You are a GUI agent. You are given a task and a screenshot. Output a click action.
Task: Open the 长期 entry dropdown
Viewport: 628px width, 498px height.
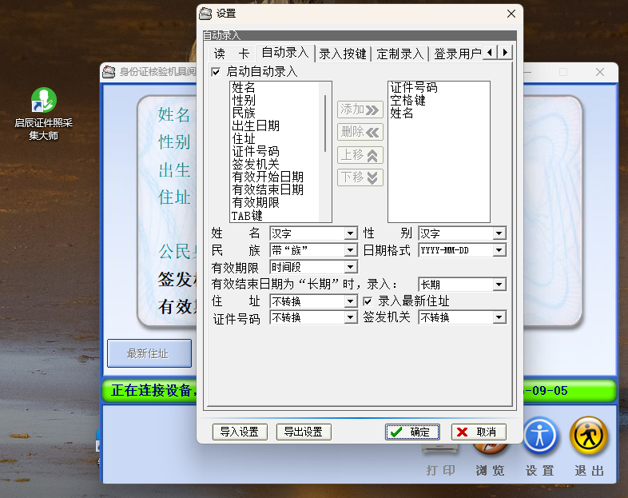pos(499,285)
